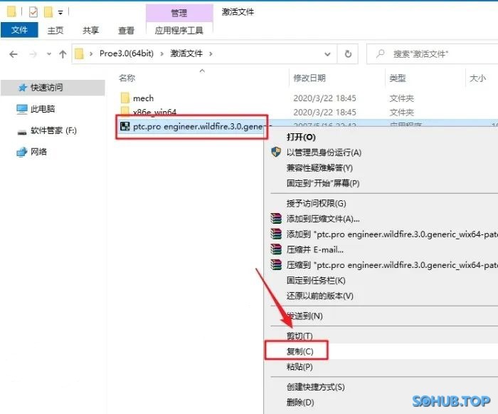This screenshot has height=414, width=498.
Task: Click the back navigation arrow
Action: (x=14, y=54)
